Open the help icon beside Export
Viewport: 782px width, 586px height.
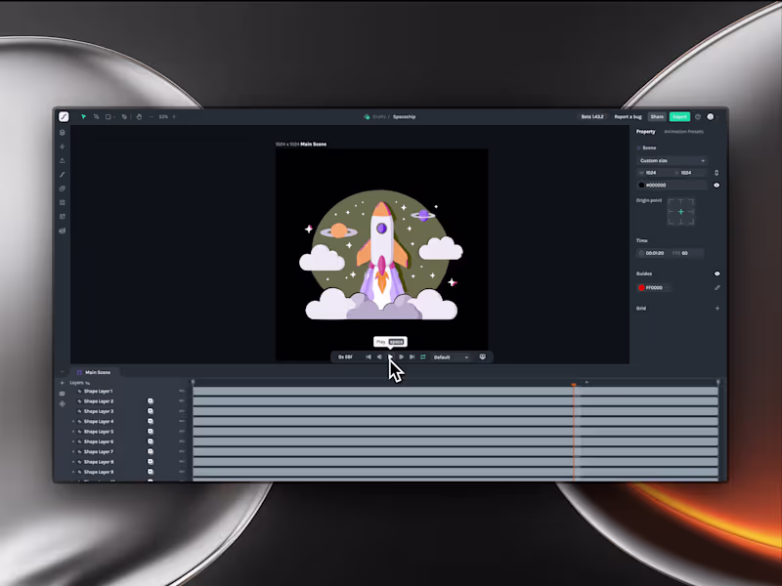click(698, 116)
